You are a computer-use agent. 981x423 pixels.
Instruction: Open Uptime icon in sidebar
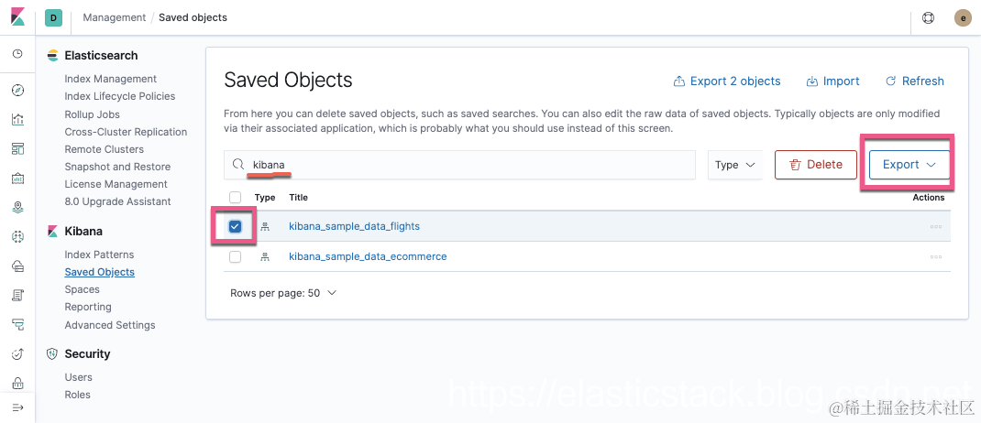coord(17,354)
